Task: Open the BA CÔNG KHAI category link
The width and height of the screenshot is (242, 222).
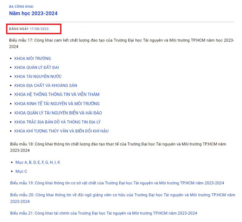Action: pos(21,7)
